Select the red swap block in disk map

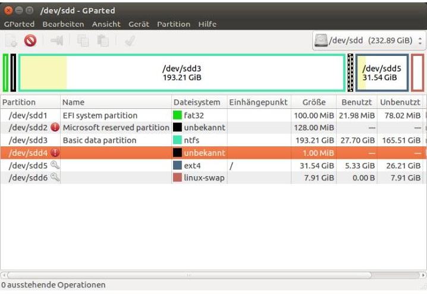417,73
